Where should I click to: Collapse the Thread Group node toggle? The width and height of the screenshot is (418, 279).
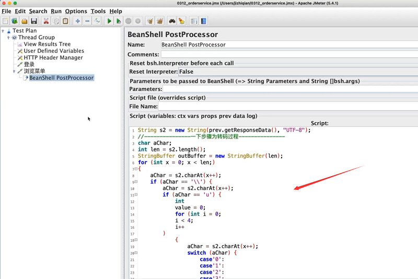(x=8, y=38)
